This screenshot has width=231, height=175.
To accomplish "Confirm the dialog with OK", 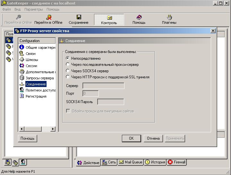I will [x=132, y=138].
